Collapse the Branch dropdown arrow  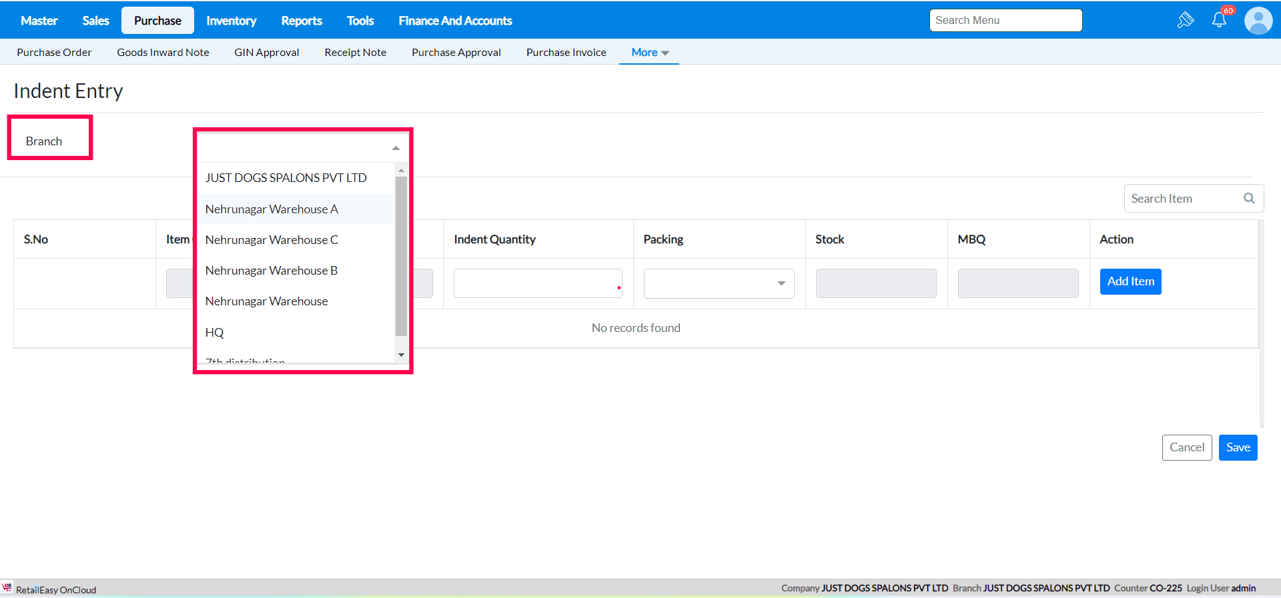coord(396,148)
